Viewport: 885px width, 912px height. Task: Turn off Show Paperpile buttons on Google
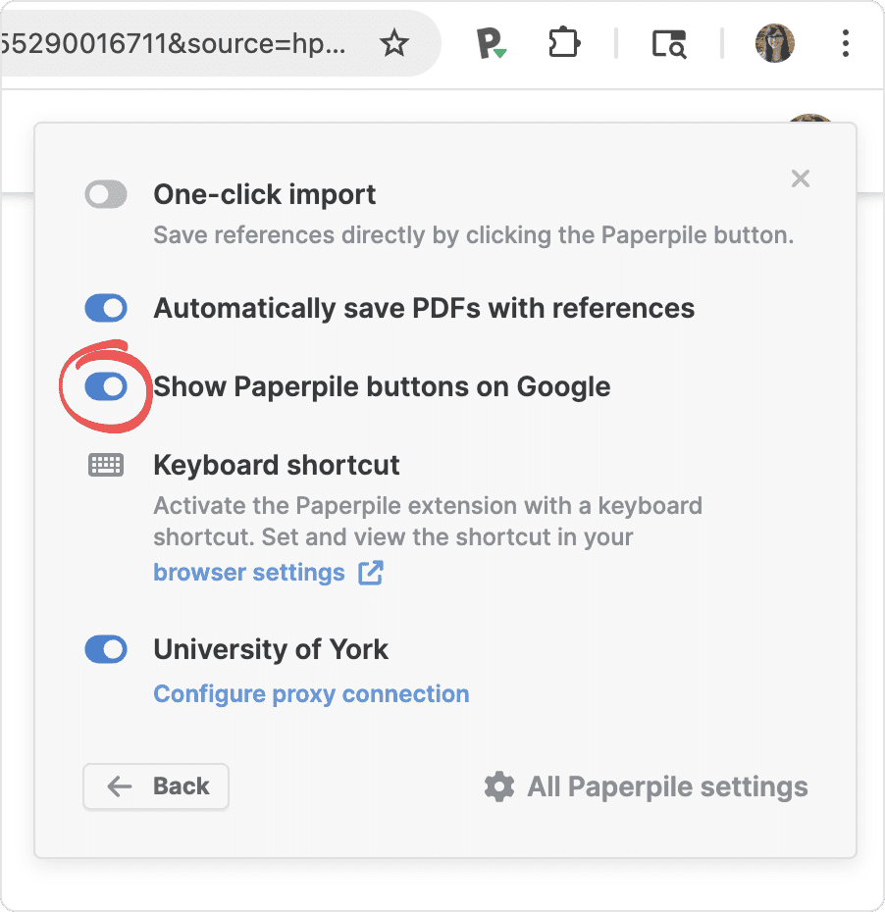pyautogui.click(x=106, y=387)
